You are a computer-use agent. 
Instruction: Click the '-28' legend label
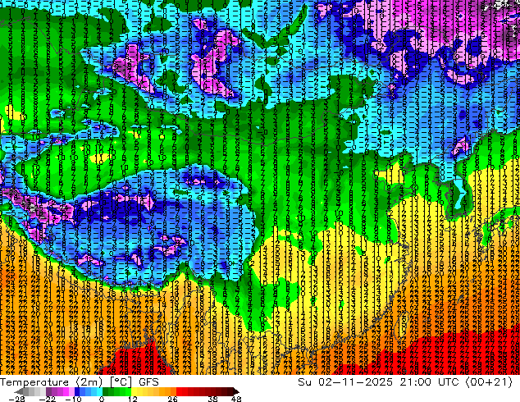click(x=17, y=399)
